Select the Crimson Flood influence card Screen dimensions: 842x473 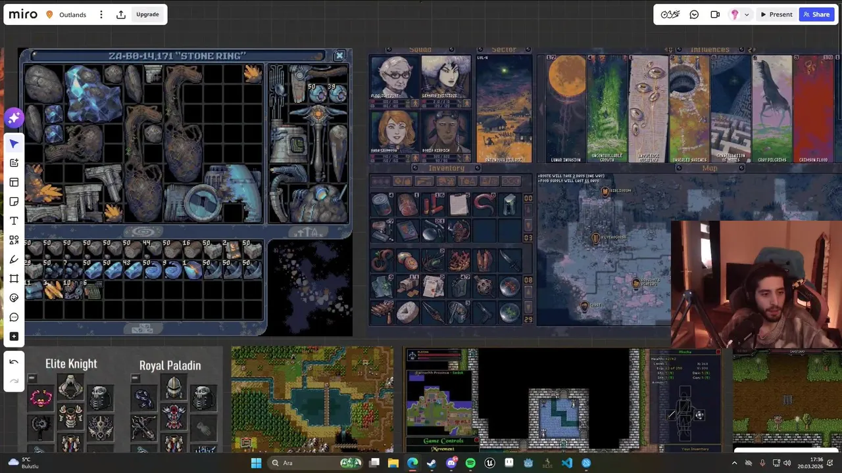[814, 108]
